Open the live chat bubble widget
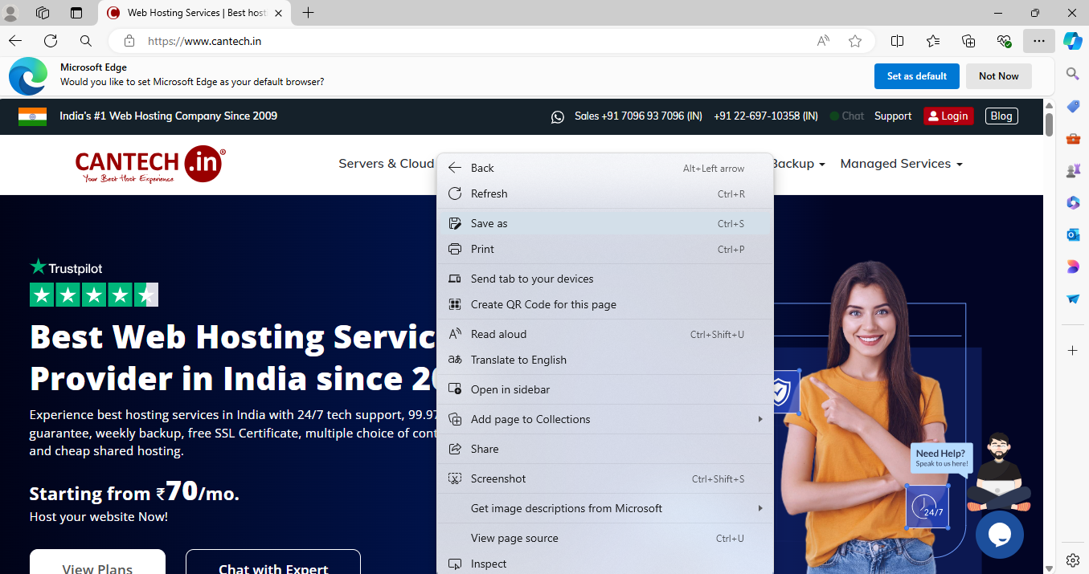 1000,535
